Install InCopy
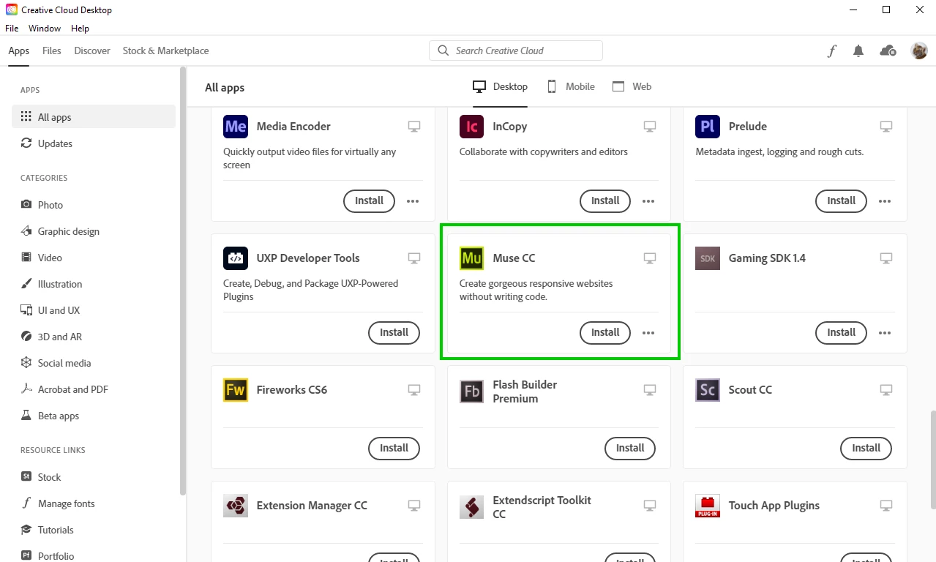Viewport: 936px width, 562px height. coord(605,201)
